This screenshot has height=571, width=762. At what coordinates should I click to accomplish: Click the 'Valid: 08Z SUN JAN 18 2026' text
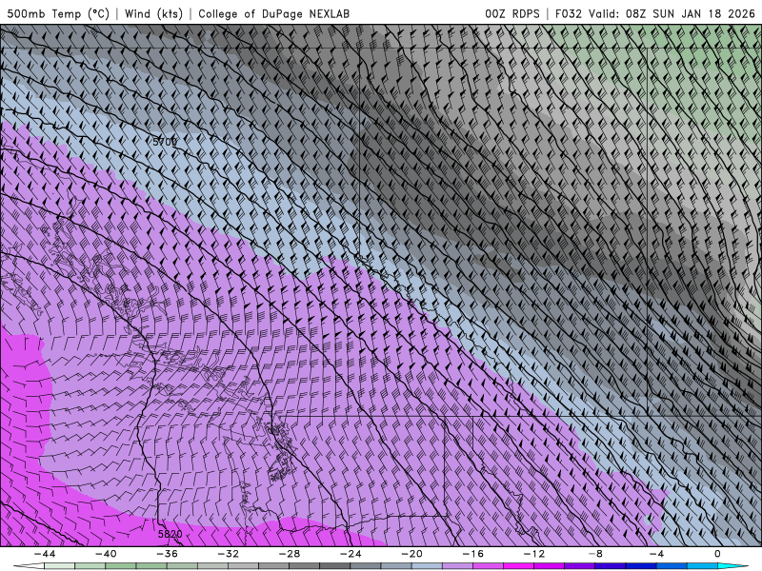point(672,13)
